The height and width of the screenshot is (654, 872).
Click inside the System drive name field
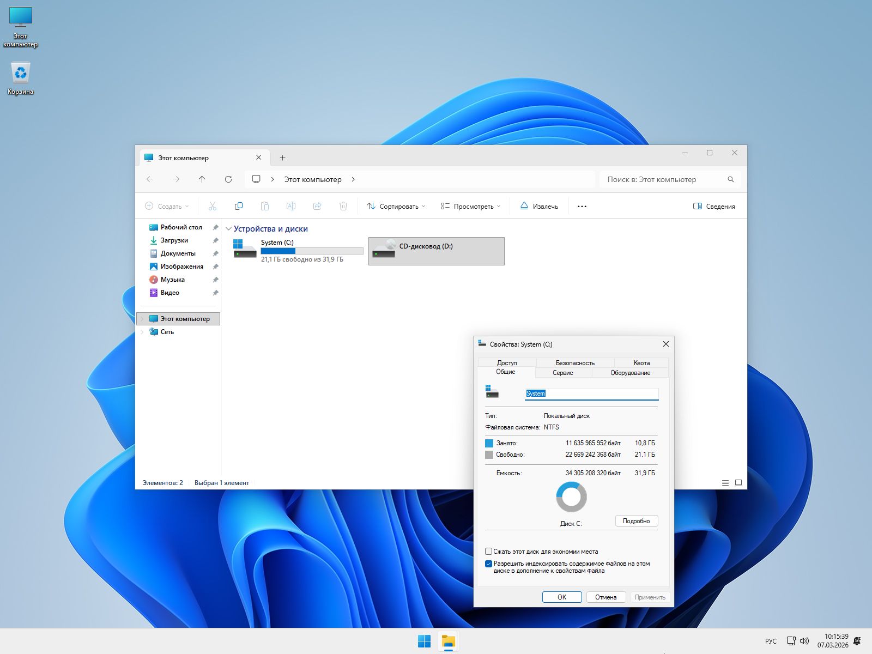tap(591, 393)
